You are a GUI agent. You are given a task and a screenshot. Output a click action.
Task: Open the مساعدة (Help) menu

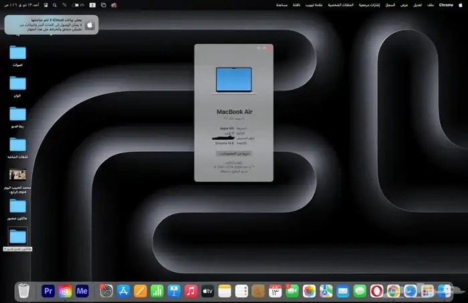coord(282,5)
